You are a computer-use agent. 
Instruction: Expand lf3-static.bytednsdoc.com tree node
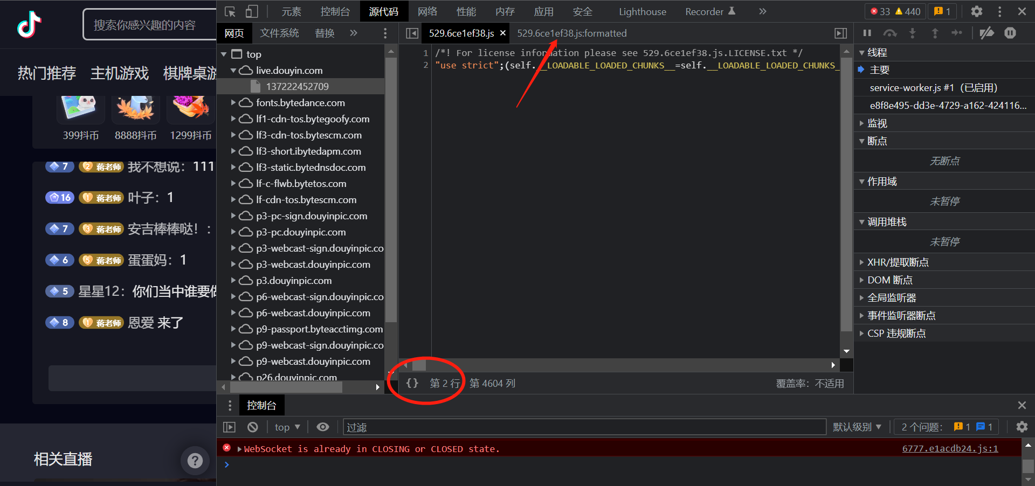[x=233, y=168]
